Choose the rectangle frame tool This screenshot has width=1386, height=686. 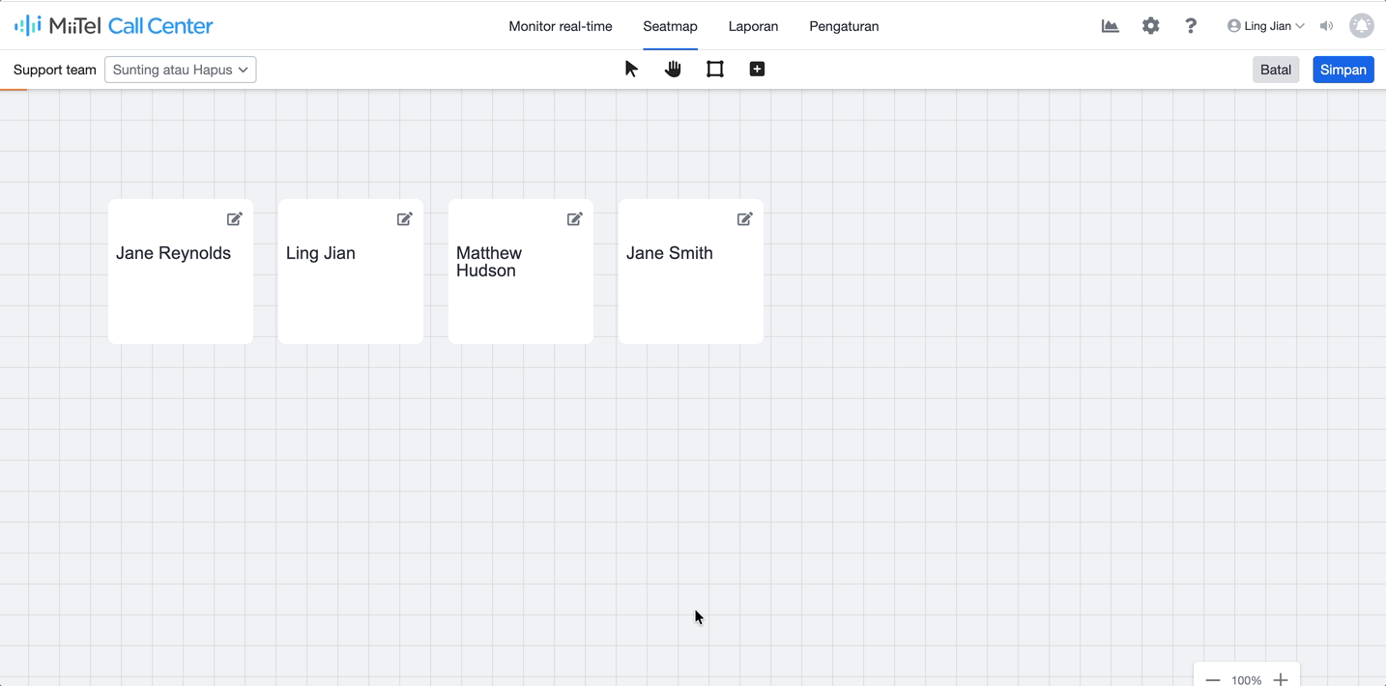[715, 69]
